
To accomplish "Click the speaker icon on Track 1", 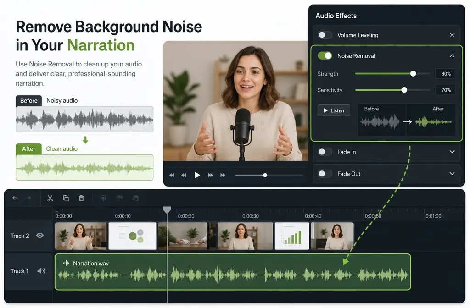I will click(x=41, y=271).
